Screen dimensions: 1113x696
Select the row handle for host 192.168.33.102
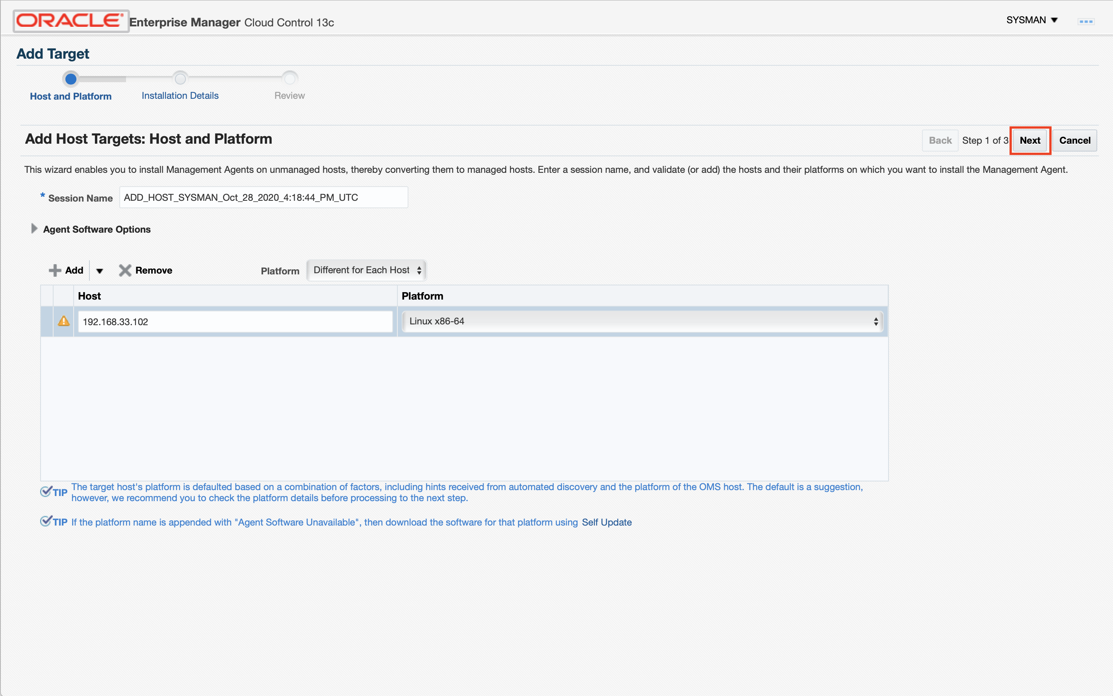point(47,321)
